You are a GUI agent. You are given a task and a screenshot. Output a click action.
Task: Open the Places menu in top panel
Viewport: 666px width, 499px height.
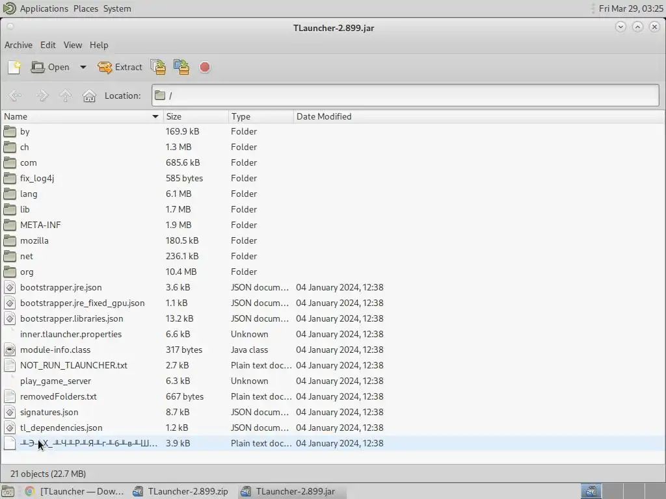86,8
